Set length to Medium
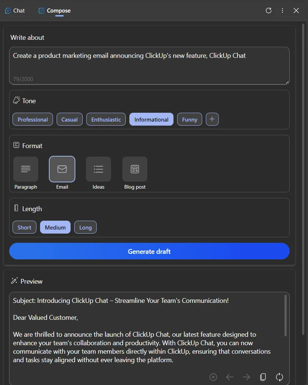This screenshot has width=308, height=385. coord(55,227)
